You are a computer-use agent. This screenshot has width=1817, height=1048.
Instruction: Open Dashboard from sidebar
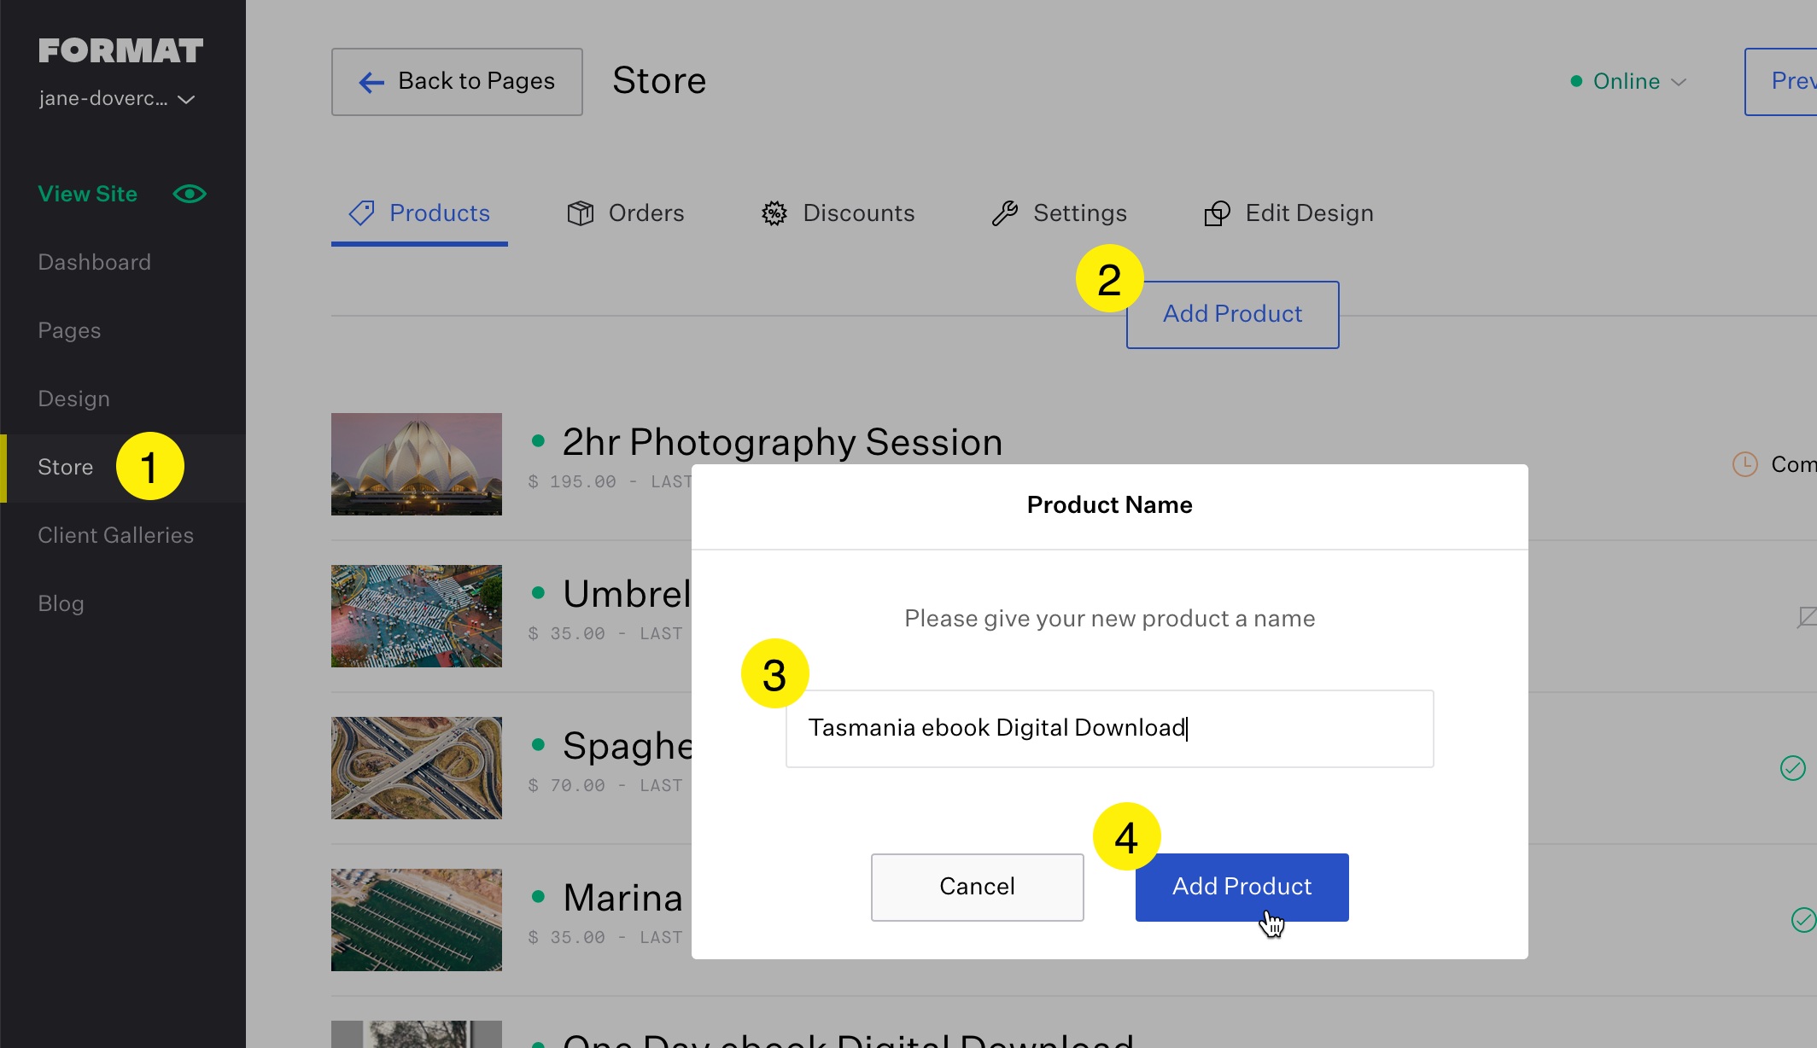coord(94,262)
